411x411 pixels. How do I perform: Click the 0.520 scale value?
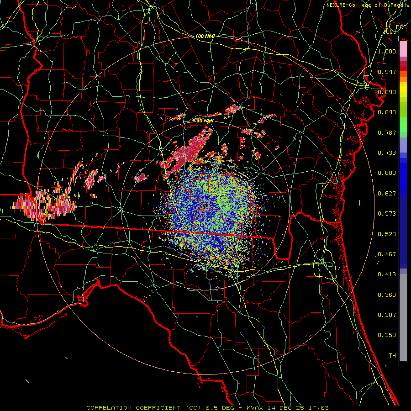coord(387,234)
